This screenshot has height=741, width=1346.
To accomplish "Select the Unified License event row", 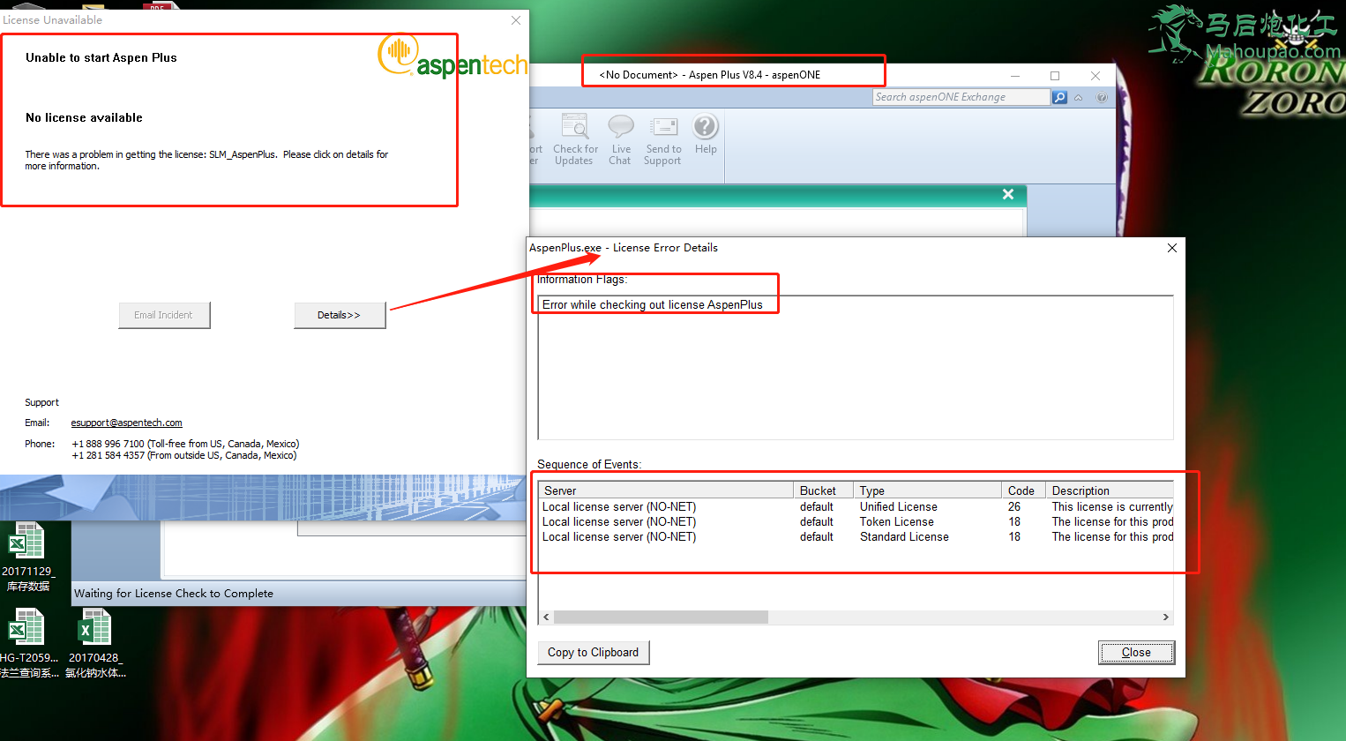I will pos(856,507).
